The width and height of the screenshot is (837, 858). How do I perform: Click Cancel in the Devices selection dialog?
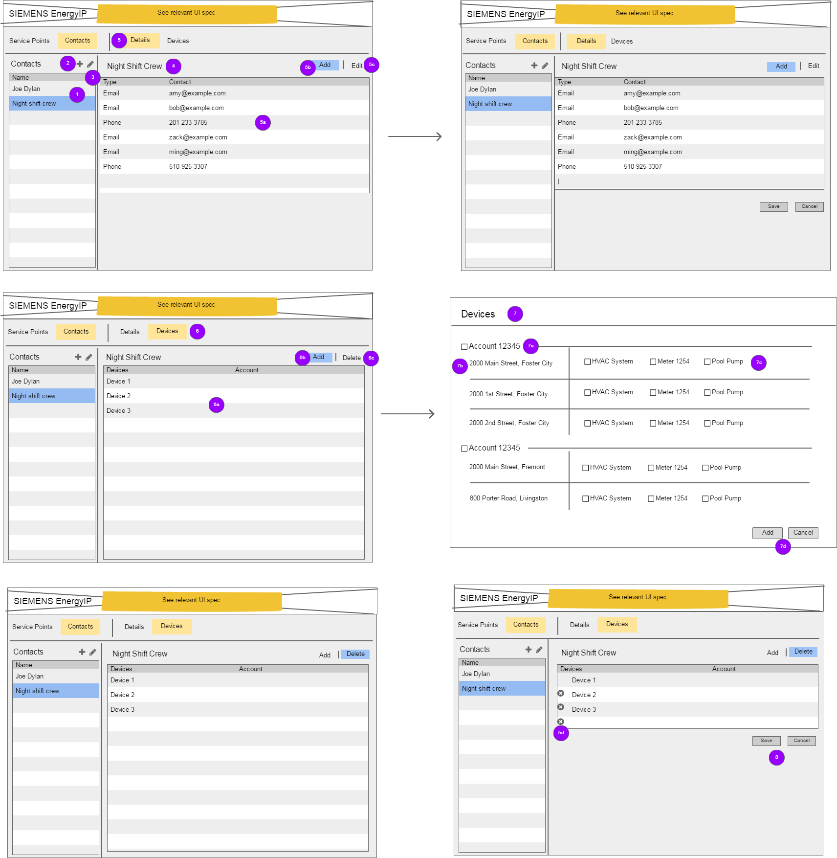point(803,533)
